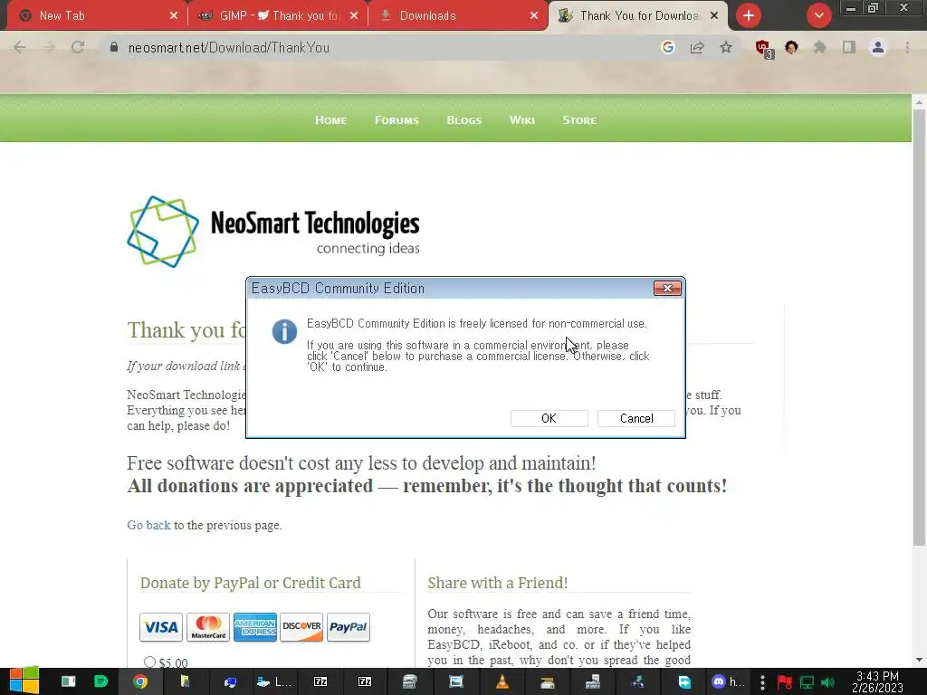Click the 'Share with a Friend!' heading

(x=498, y=583)
